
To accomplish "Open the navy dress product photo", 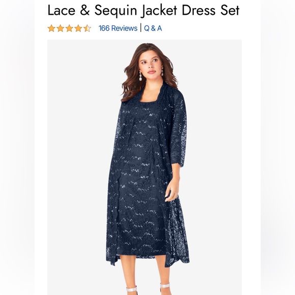I will (x=144, y=167).
